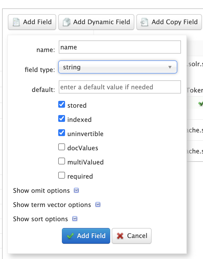The height and width of the screenshot is (259, 203).
Task: Uncheck the stored checkbox
Action: pyautogui.click(x=62, y=105)
